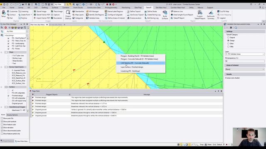This screenshot has width=266, height=149.
Task: Open the Earthwork Summary report
Action: (x=211, y=15)
